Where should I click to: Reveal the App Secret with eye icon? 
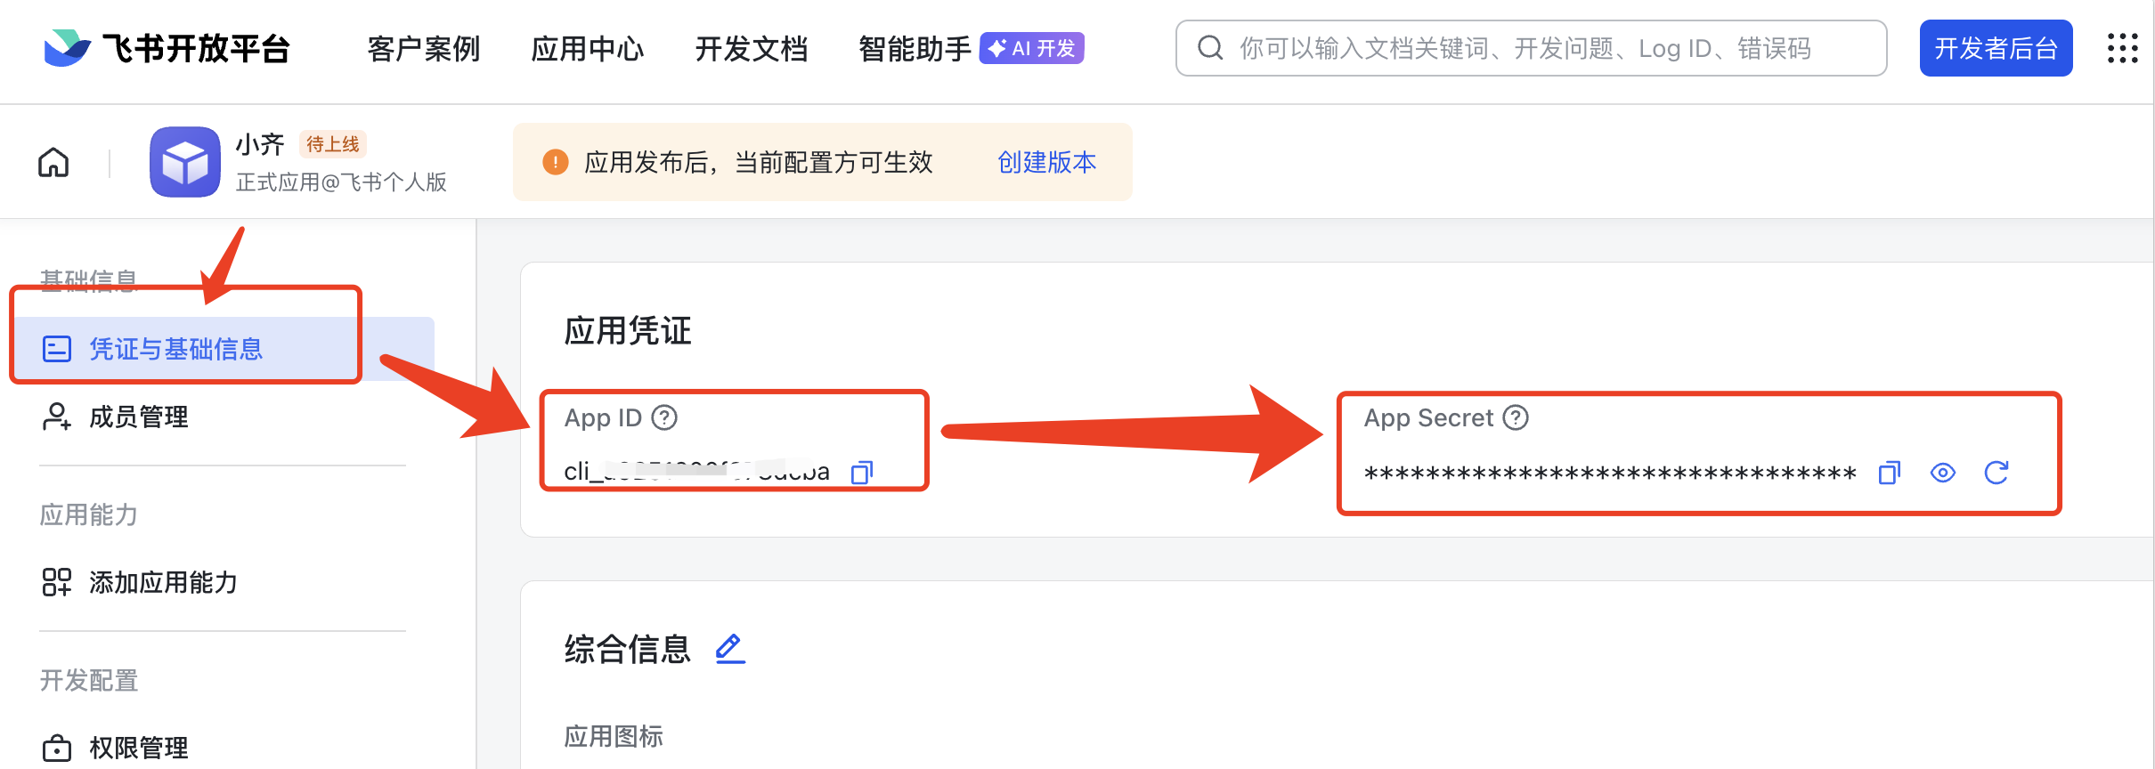[1943, 473]
